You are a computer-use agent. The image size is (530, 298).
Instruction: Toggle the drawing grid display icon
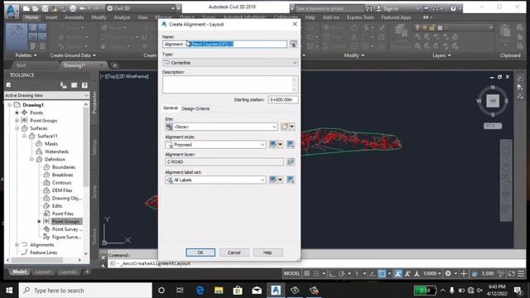click(306, 274)
